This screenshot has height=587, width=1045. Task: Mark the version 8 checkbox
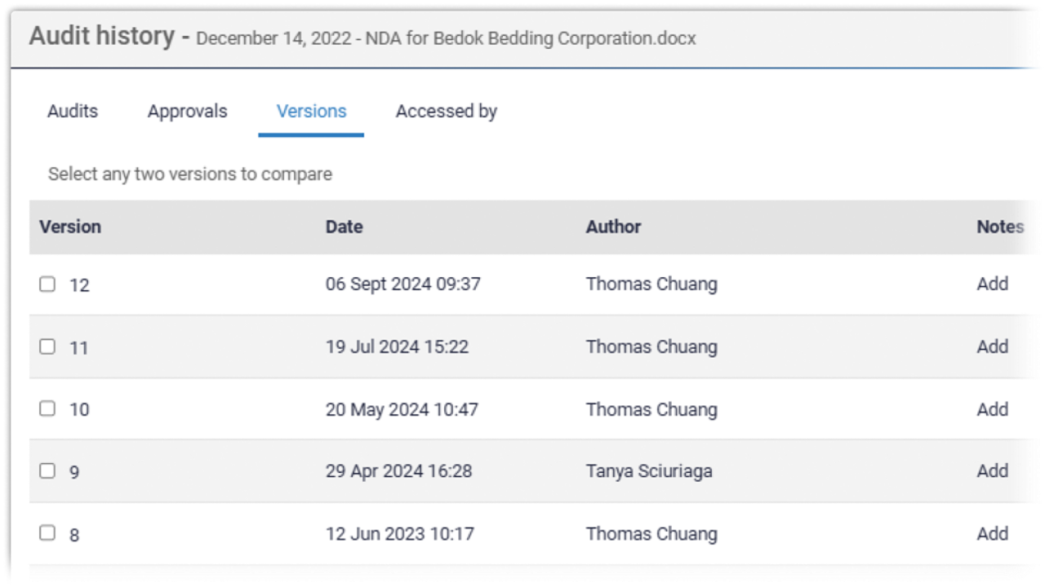[x=47, y=533]
